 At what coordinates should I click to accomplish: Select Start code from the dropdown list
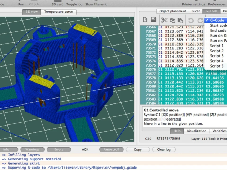coord(218,26)
